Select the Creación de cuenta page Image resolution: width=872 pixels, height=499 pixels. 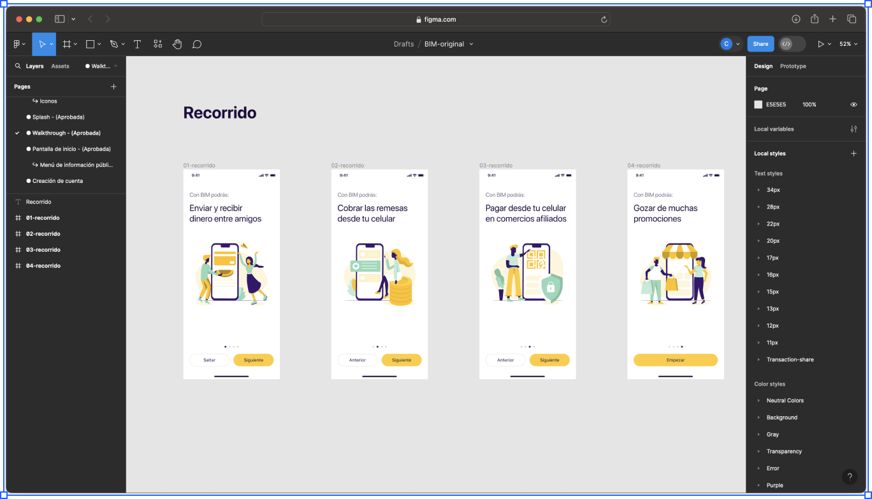point(57,181)
